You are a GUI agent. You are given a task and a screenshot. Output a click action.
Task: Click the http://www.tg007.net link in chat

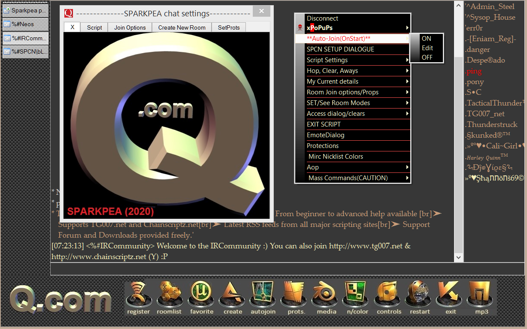[366, 246]
